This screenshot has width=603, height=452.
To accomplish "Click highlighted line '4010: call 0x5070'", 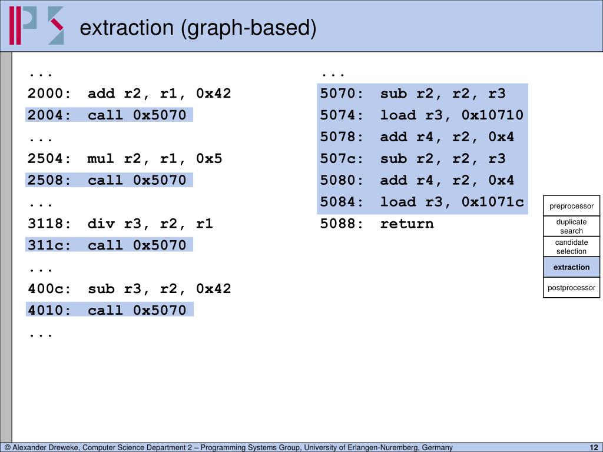I will pyautogui.click(x=110, y=310).
